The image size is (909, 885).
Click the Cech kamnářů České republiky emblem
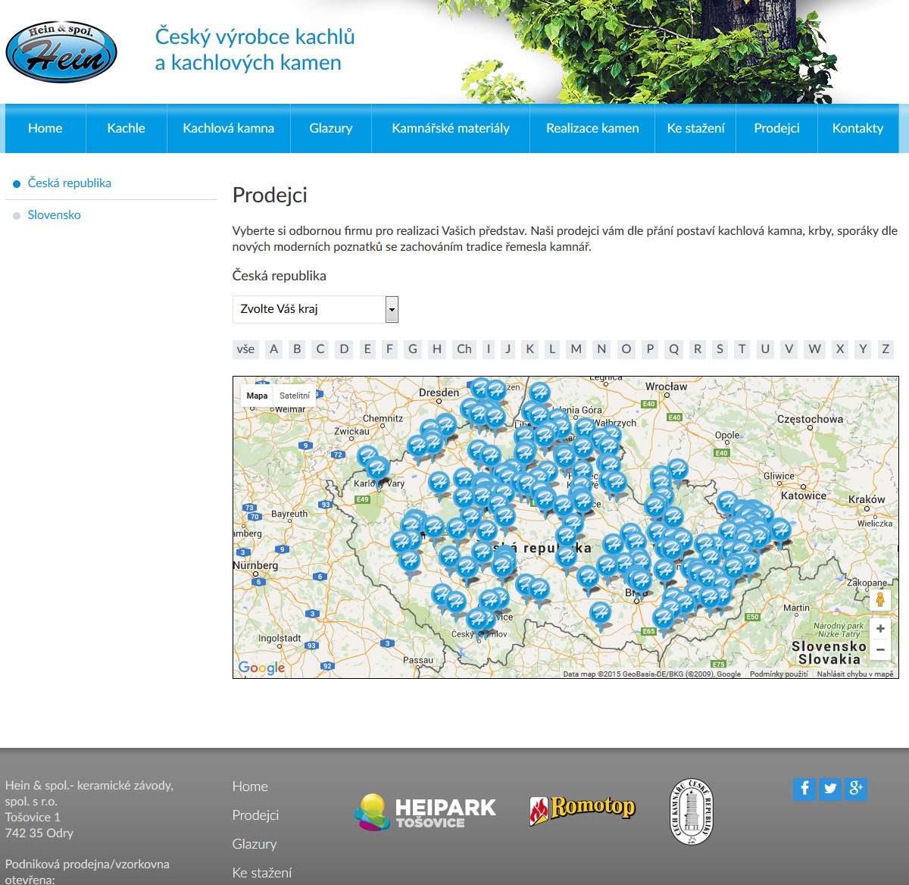click(692, 812)
